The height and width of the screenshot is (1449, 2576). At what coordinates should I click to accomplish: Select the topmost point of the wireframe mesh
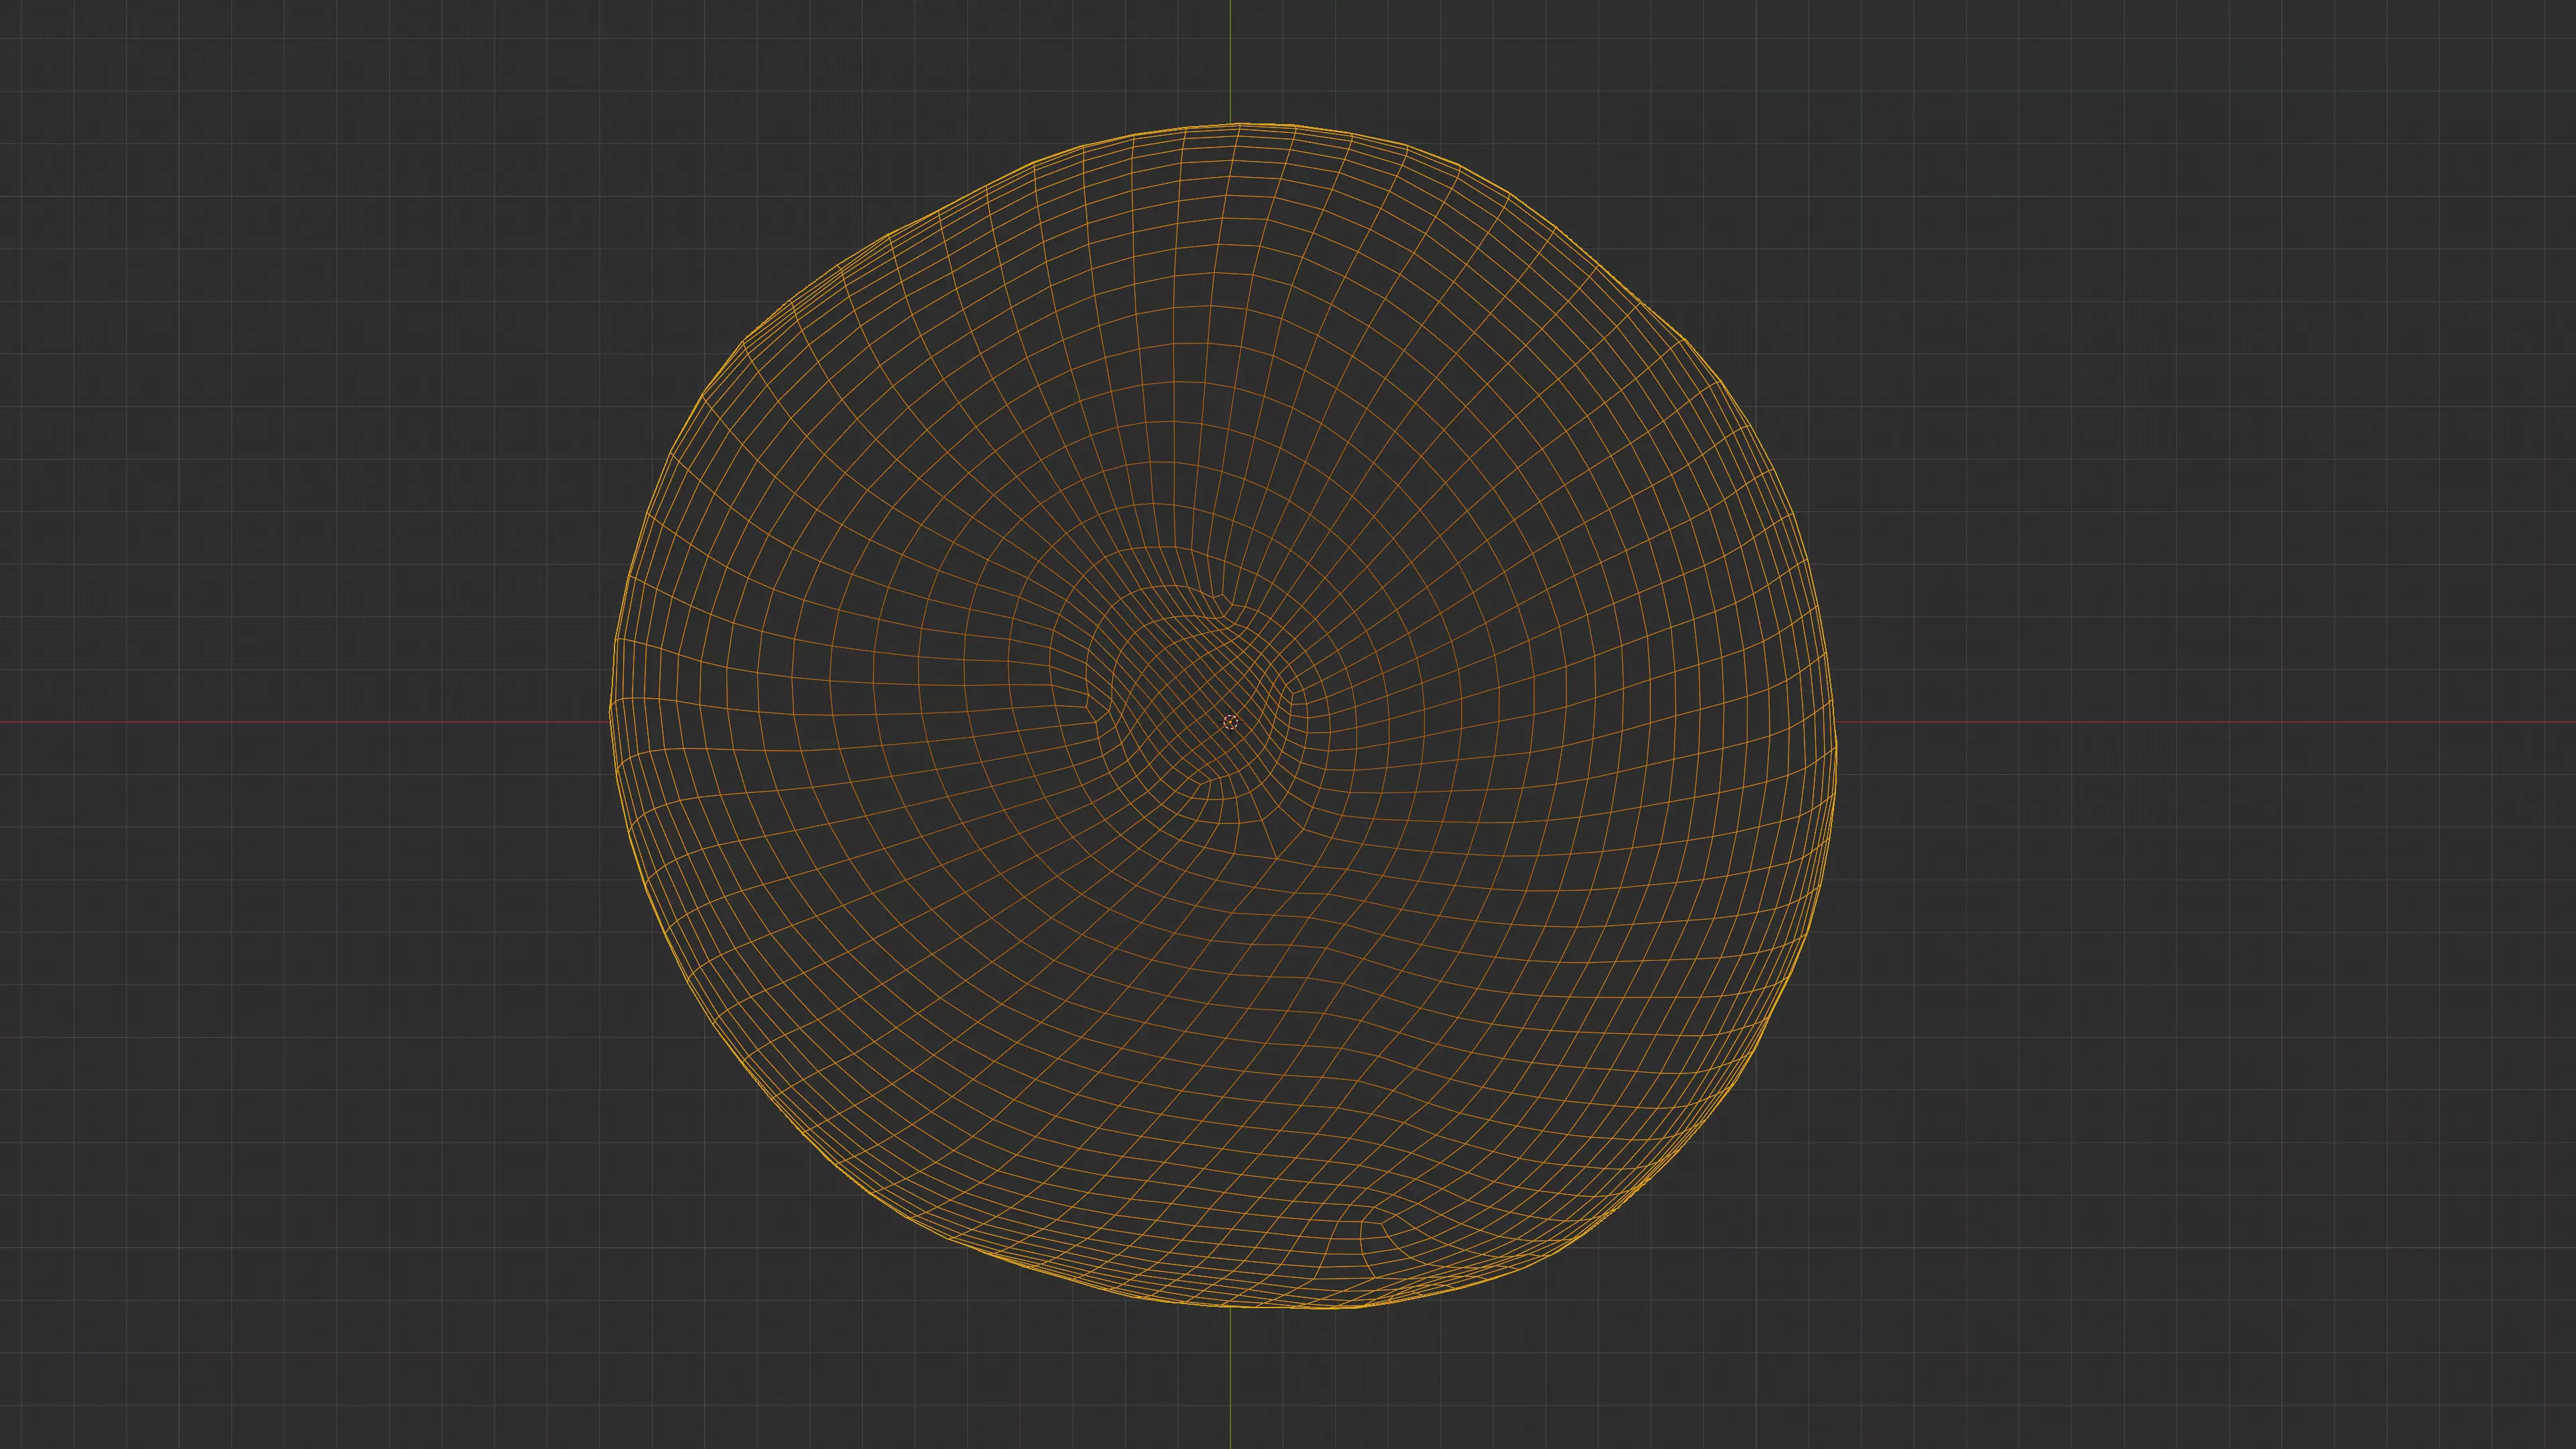pos(1240,124)
